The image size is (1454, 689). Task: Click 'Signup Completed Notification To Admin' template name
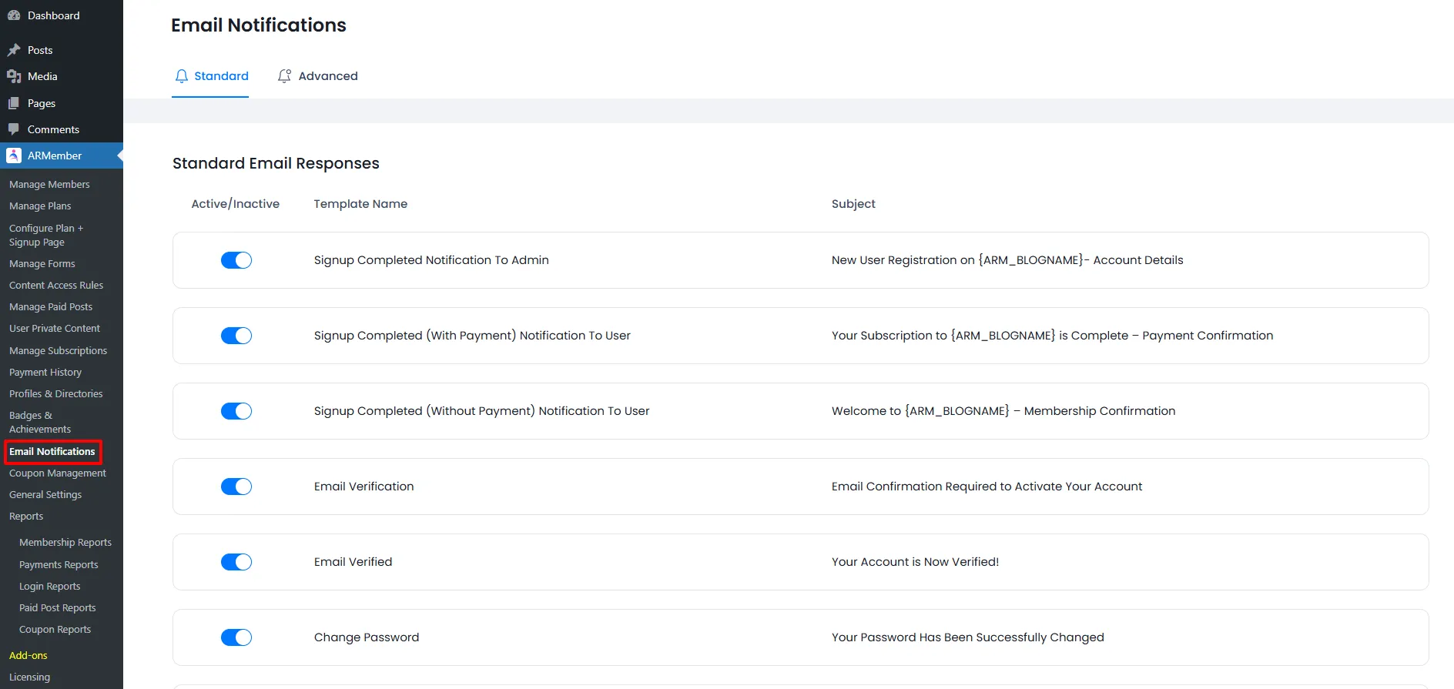click(x=431, y=260)
